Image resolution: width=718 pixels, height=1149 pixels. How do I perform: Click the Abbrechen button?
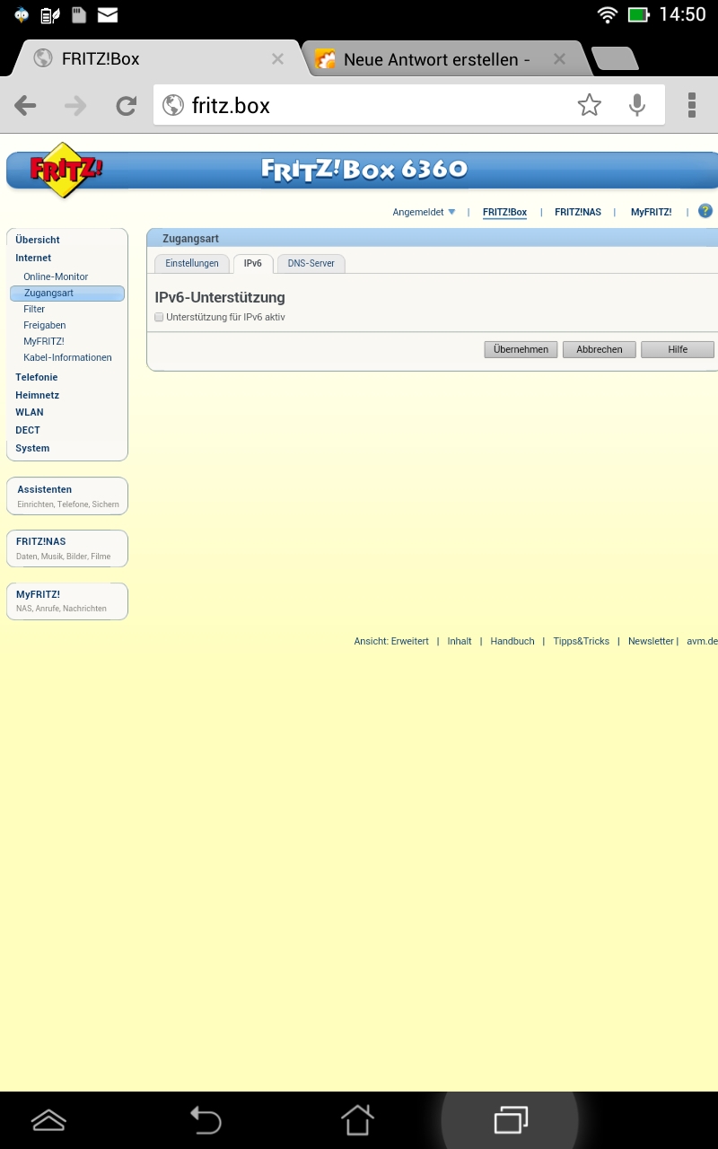pyautogui.click(x=599, y=349)
